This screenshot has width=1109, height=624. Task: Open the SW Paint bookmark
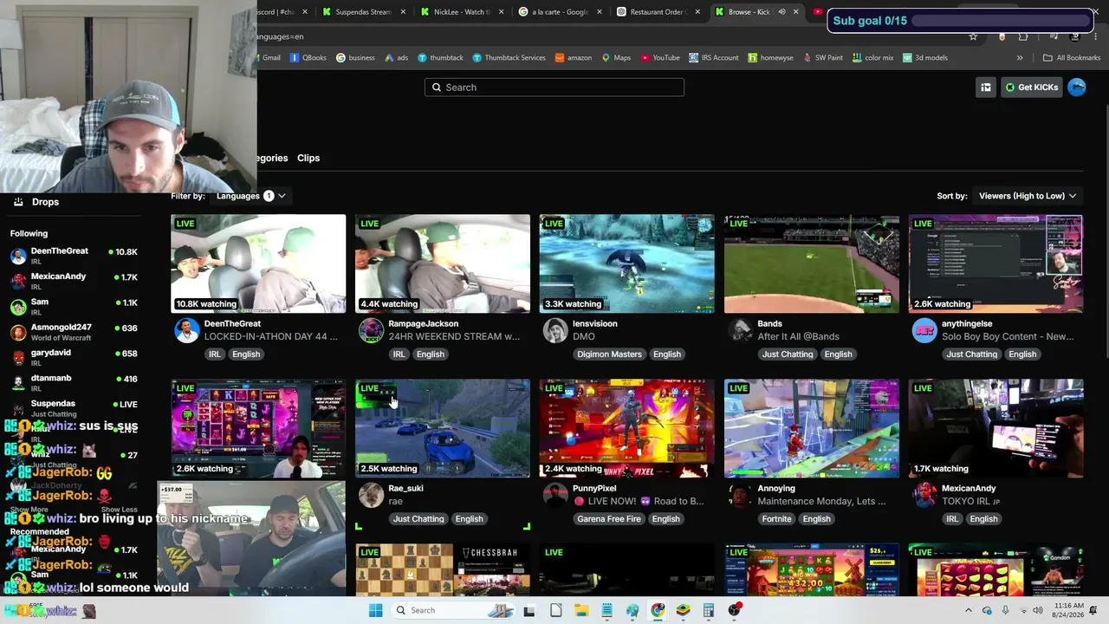pyautogui.click(x=822, y=58)
